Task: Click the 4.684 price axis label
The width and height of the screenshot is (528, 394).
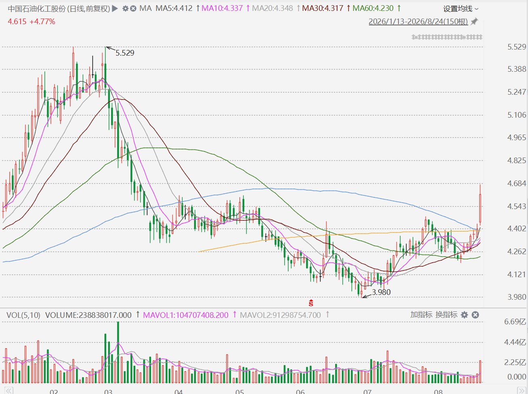Action: pos(517,183)
